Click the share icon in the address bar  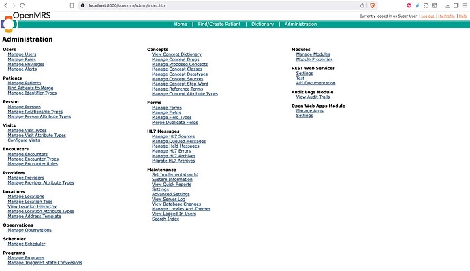[362, 5]
